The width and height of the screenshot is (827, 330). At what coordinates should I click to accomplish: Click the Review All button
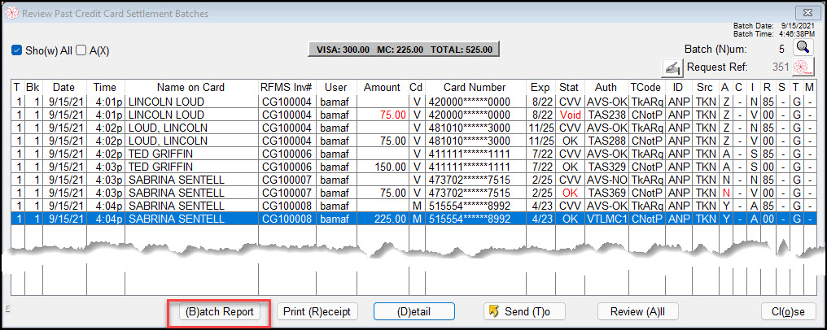(638, 311)
